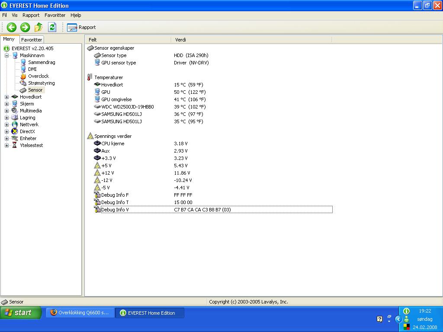This screenshot has height=332, width=443.
Task: Switch to the Favoritter tab in sidebar
Action: pos(32,40)
